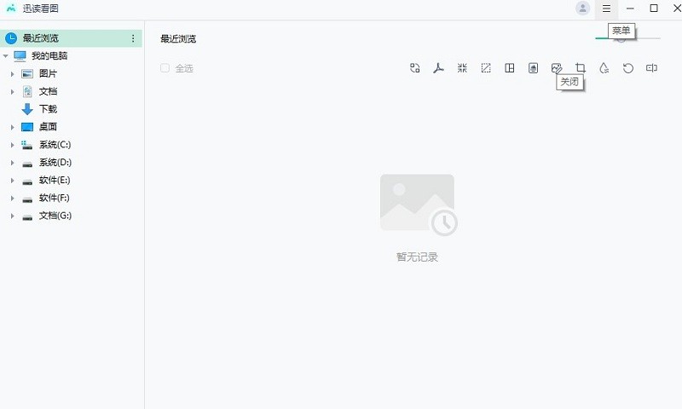The image size is (682, 409).
Task: Select 桌面 in the sidebar tree
Action: tap(47, 127)
